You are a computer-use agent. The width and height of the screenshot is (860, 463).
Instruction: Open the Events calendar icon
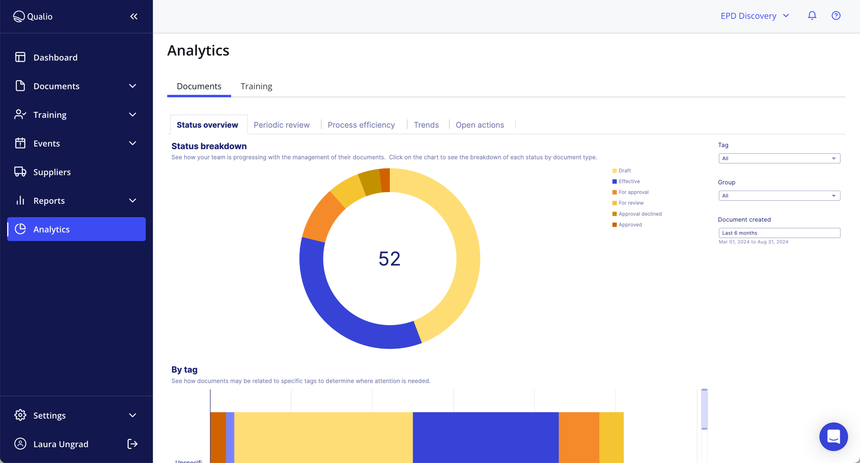point(20,143)
